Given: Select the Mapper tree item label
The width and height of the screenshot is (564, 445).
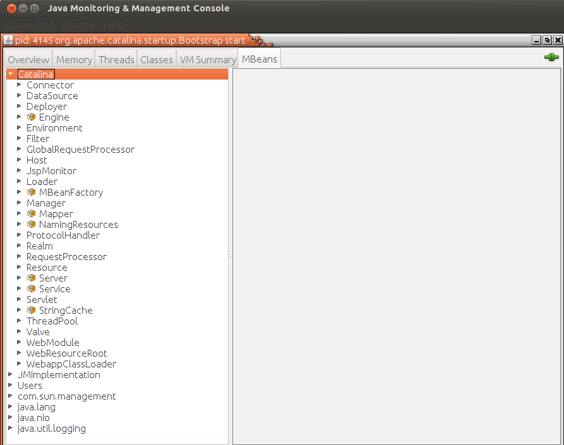Looking at the screenshot, I should [x=56, y=214].
